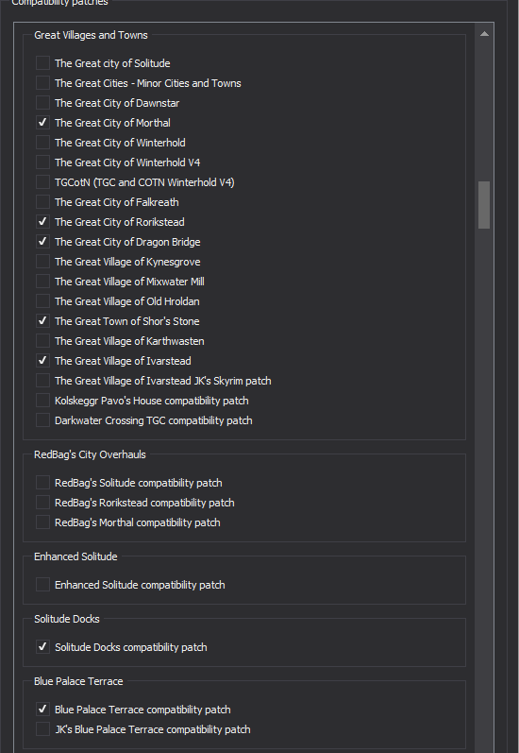Enable The Great city of Solitude checkbox
Viewport: 519px width, 753px height.
tap(42, 63)
